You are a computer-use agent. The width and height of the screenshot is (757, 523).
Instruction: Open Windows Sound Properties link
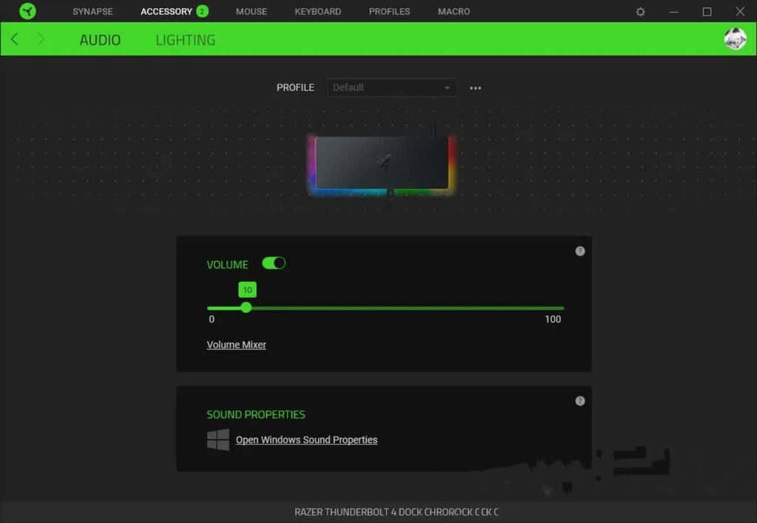click(307, 440)
